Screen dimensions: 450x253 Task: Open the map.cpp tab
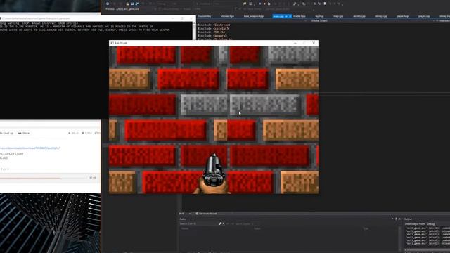click(338, 16)
